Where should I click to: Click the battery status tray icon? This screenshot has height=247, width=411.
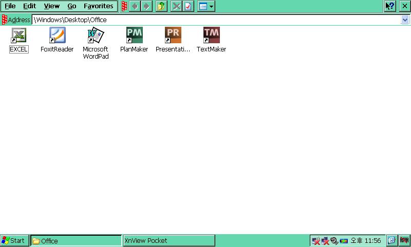coord(344,241)
